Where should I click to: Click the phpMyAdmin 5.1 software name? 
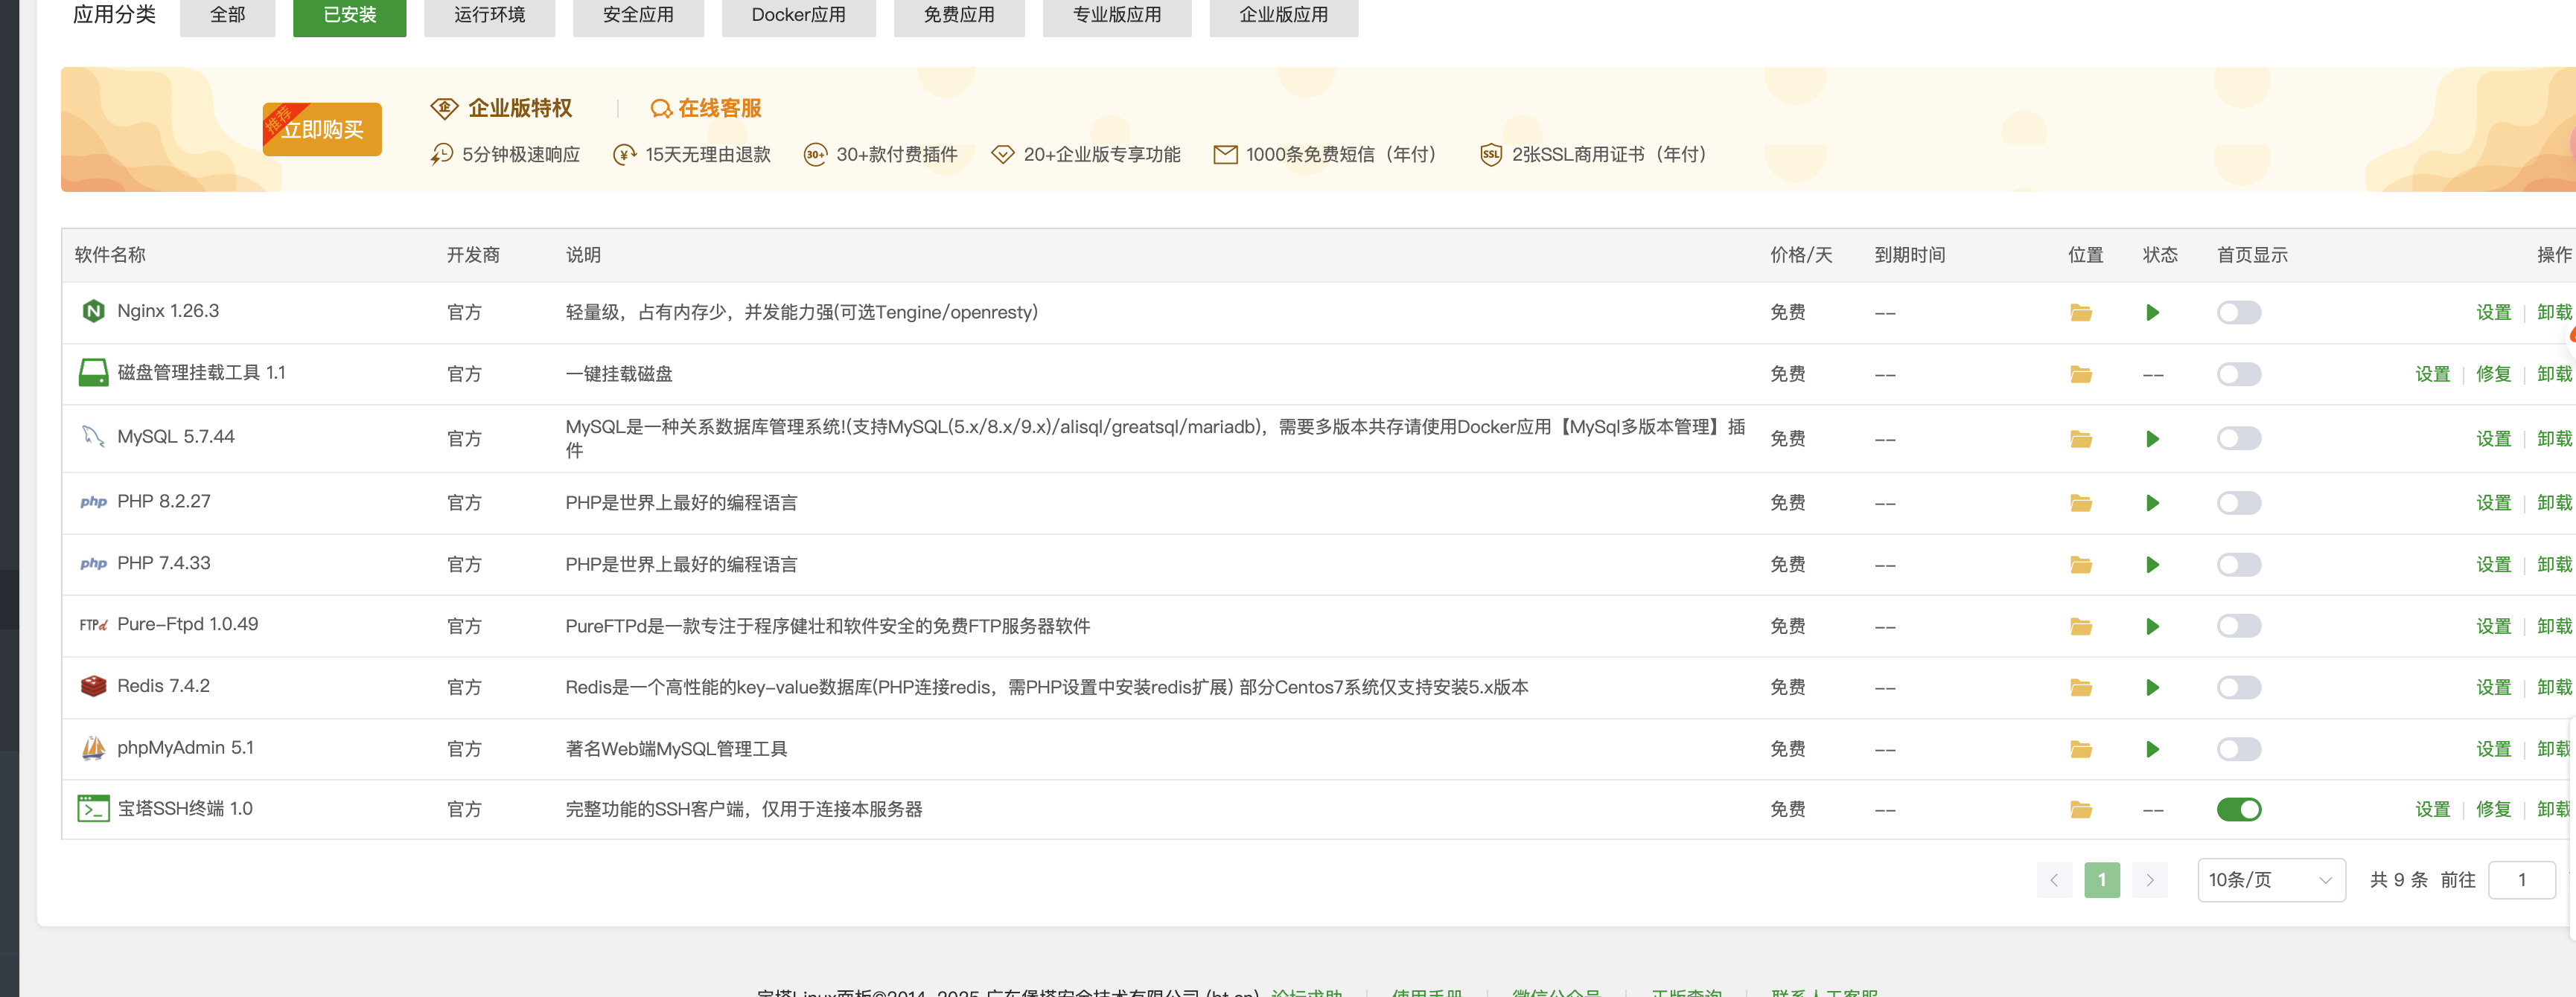pos(185,747)
